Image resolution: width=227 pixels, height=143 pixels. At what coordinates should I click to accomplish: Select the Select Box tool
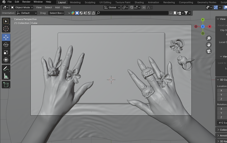pyautogui.click(x=6, y=21)
